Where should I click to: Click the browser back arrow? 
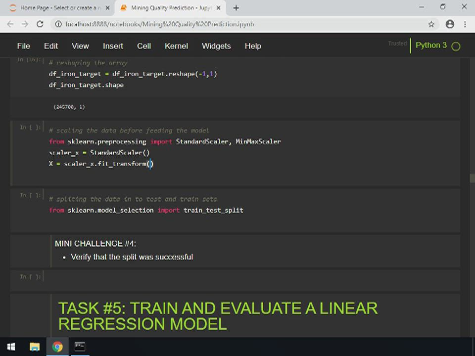tap(10, 24)
